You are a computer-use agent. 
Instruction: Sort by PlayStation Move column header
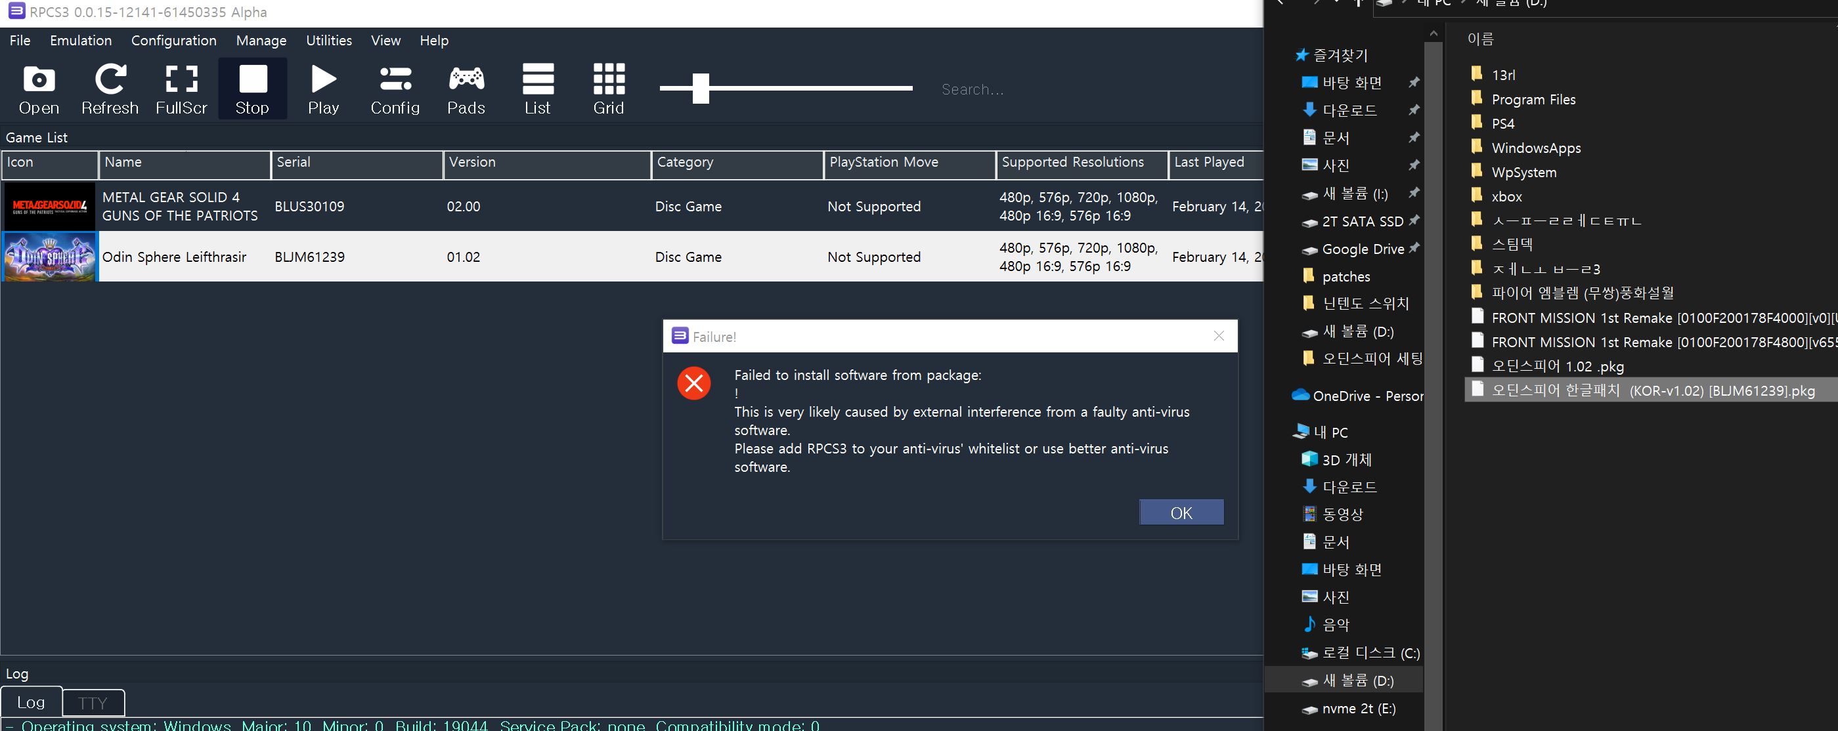coord(909,164)
